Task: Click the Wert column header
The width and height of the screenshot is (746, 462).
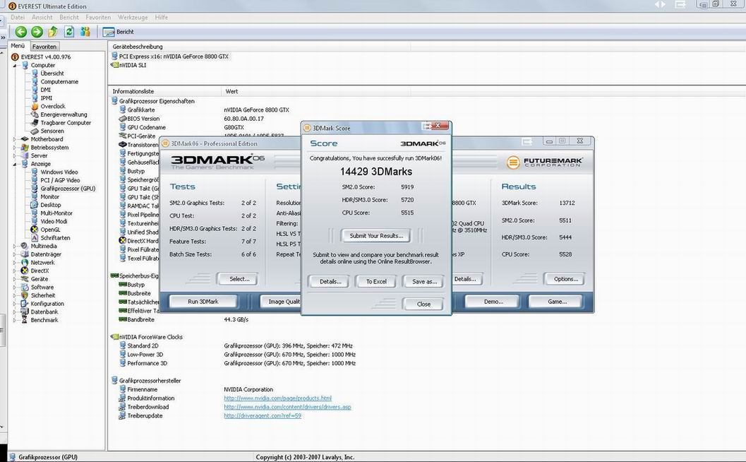Action: point(316,91)
